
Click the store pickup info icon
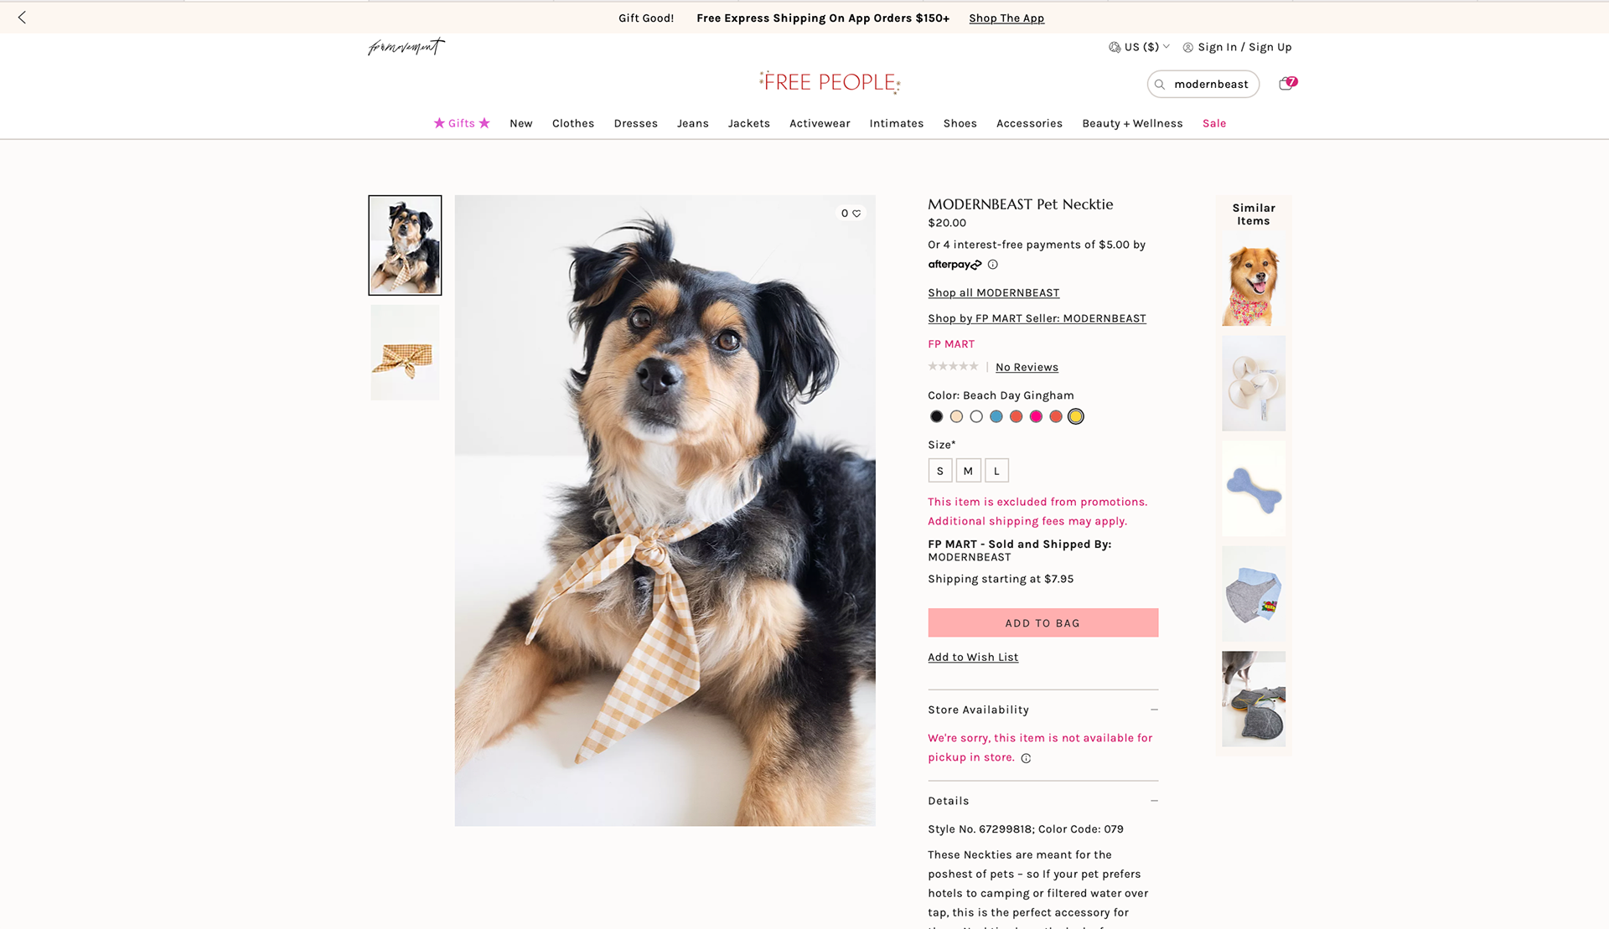(1026, 758)
